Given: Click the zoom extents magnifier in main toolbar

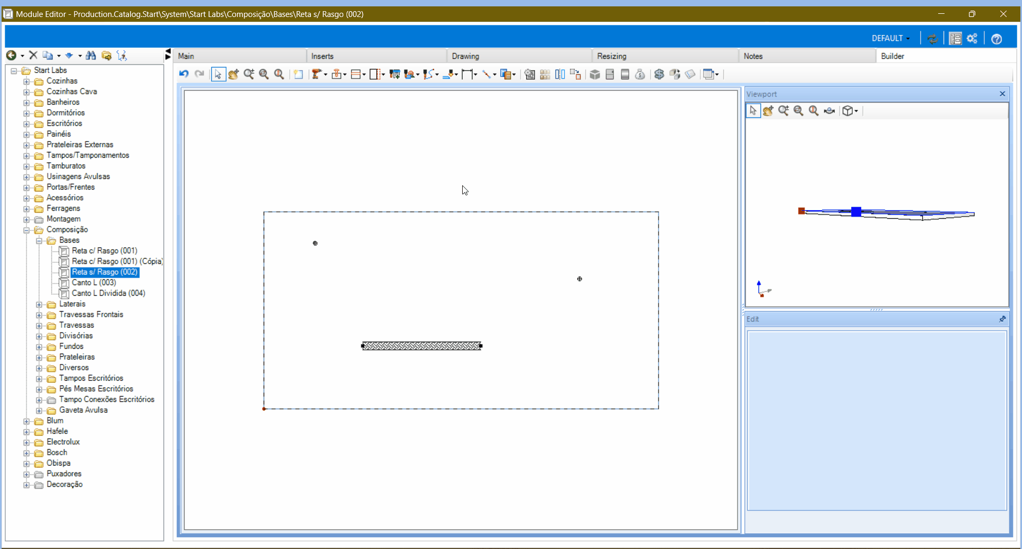Looking at the screenshot, I should pyautogui.click(x=279, y=74).
